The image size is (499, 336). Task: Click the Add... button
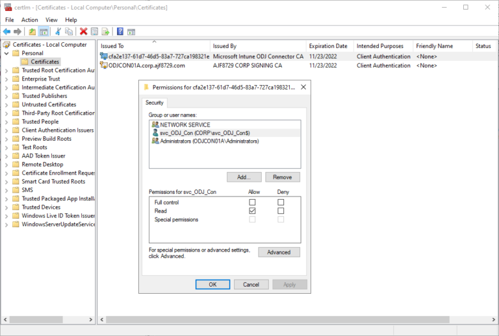point(244,177)
